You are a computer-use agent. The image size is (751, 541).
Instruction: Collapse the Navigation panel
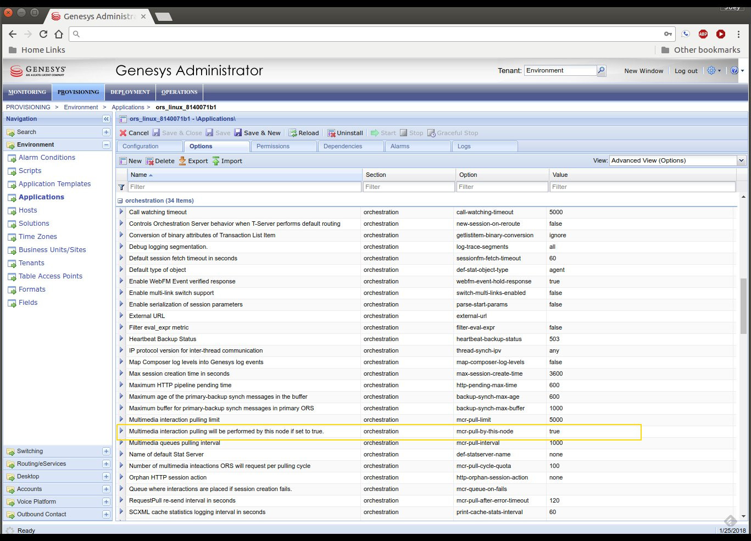[106, 119]
